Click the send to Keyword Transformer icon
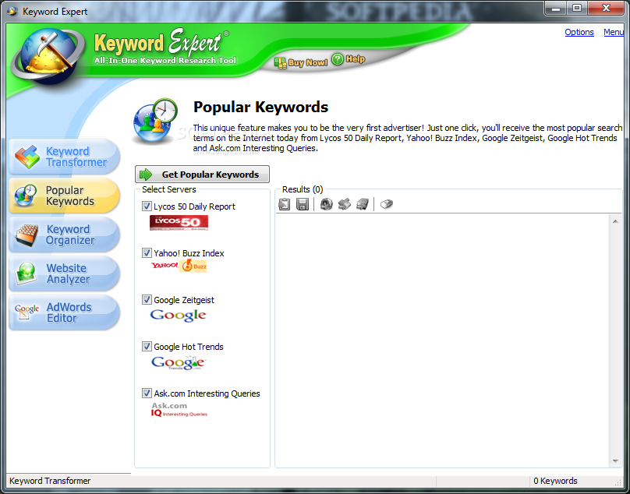Viewport: 630px width, 494px height. [345, 204]
